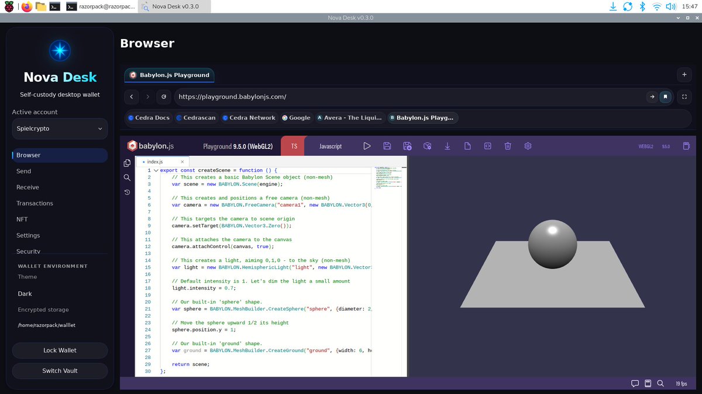Open the Raspberry Pi menu
The height and width of the screenshot is (394, 702).
click(10, 6)
